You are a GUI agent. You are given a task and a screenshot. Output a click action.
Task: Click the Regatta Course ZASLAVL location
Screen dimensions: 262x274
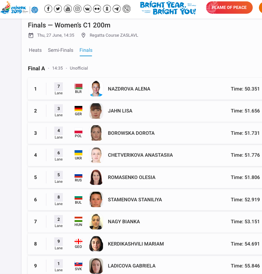pos(114,35)
